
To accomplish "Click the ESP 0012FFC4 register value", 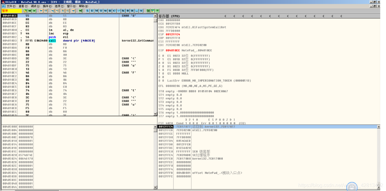I will pyautogui.click(x=173, y=34).
